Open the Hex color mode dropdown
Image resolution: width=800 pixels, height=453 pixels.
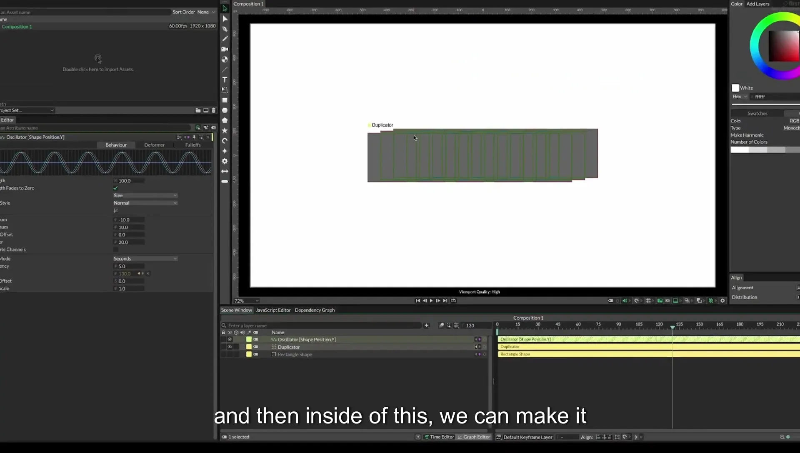click(740, 97)
